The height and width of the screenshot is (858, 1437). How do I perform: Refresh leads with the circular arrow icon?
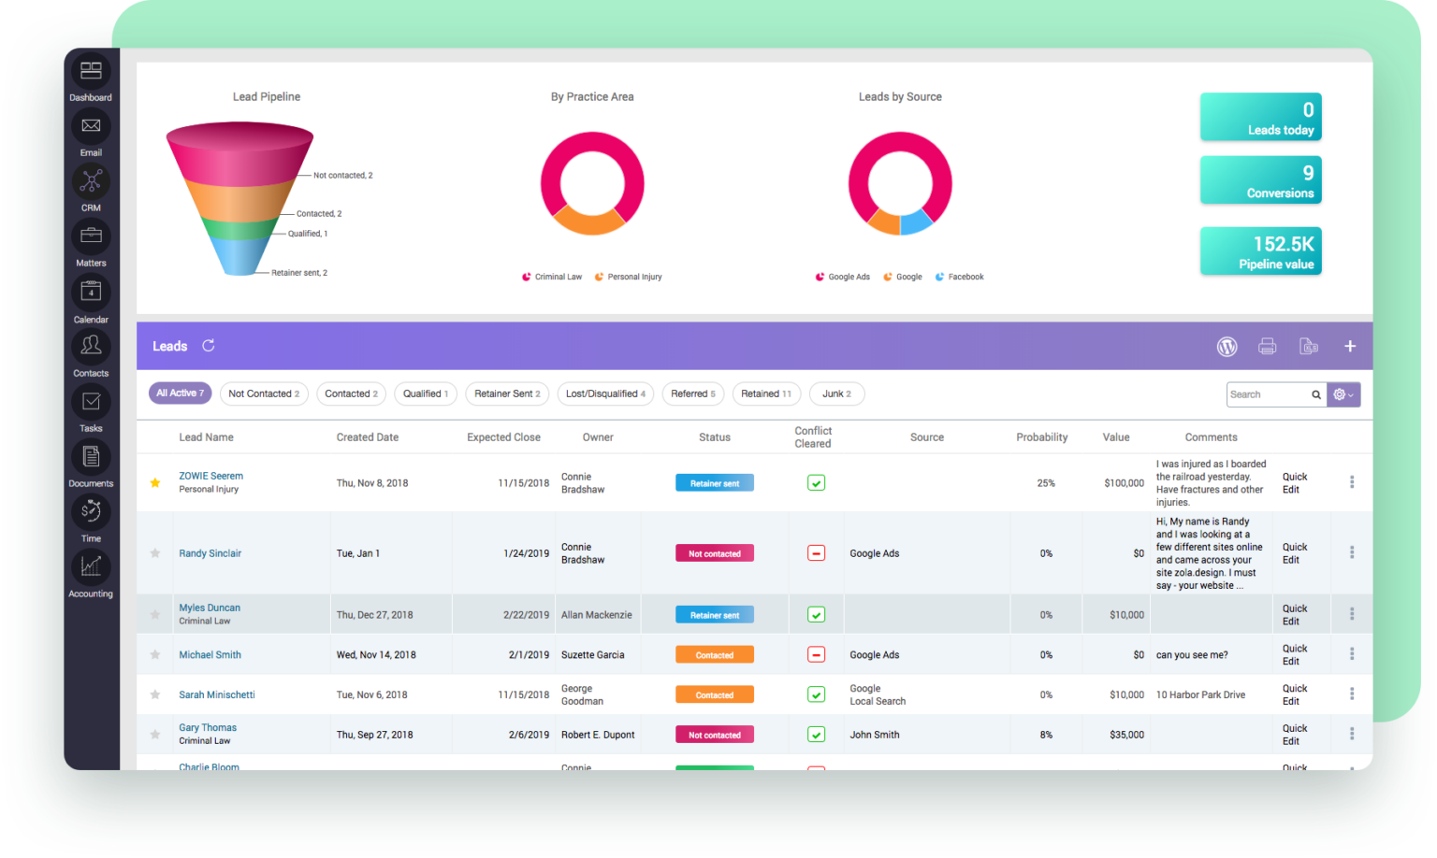point(208,345)
